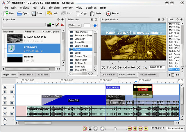Switch to the Effect Stack tab
The width and height of the screenshot is (186, 132).
point(26,75)
